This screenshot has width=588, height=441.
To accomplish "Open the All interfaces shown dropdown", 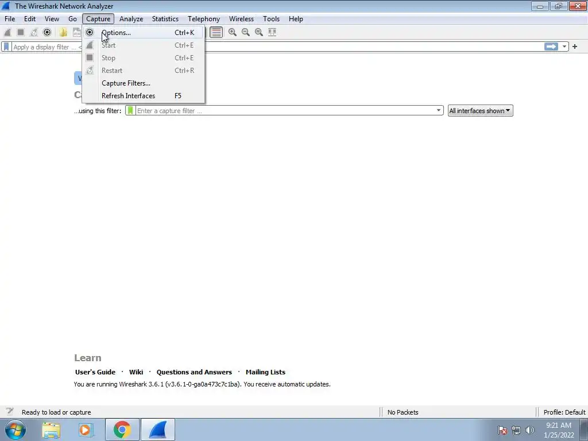I will (x=481, y=111).
